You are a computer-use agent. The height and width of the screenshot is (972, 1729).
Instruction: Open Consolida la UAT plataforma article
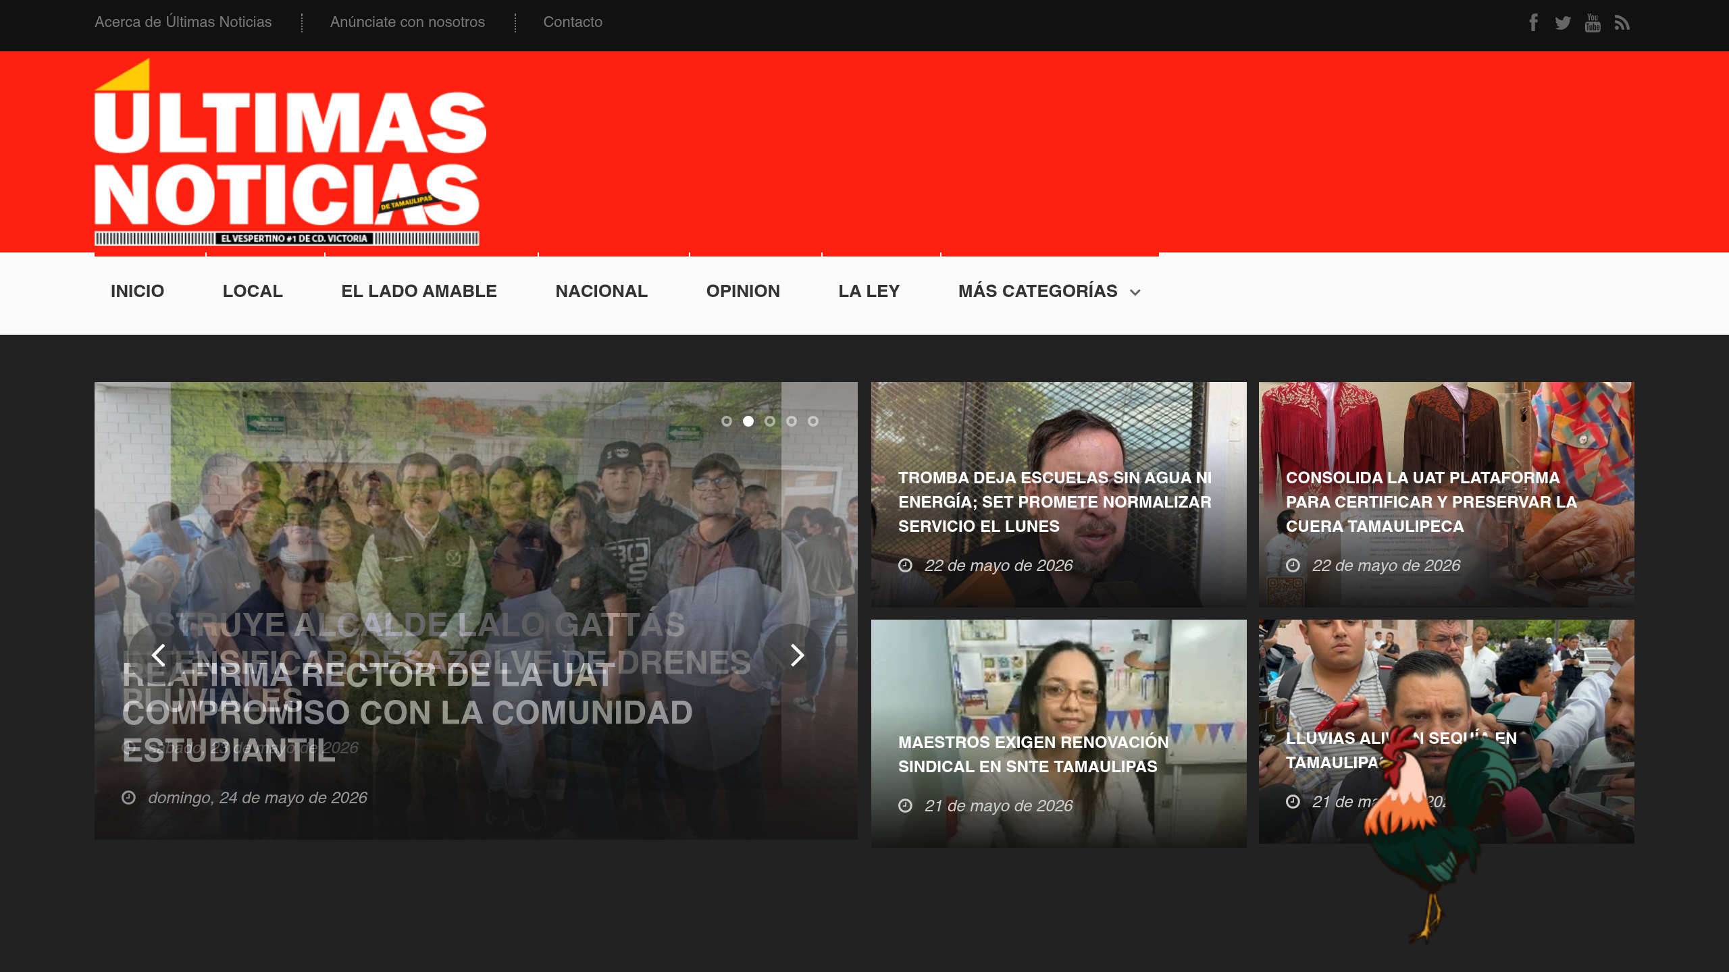(1431, 502)
